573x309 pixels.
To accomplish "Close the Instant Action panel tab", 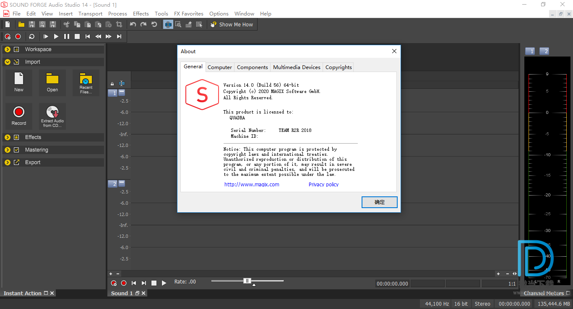I will [52, 293].
